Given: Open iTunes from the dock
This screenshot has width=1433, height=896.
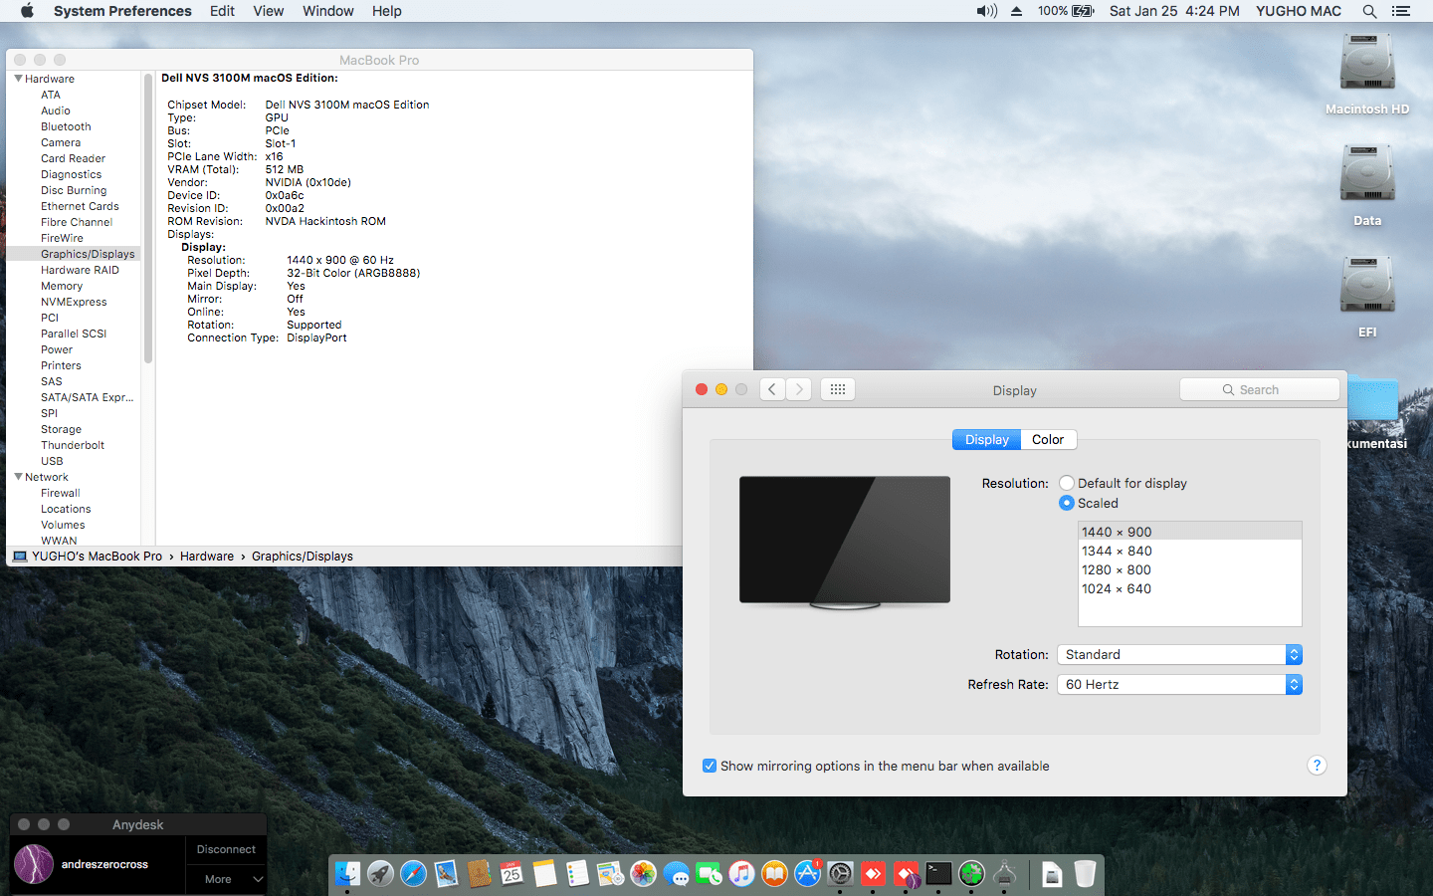Looking at the screenshot, I should click(x=741, y=874).
